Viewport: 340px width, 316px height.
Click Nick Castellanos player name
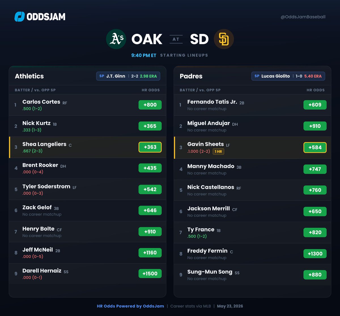point(211,187)
